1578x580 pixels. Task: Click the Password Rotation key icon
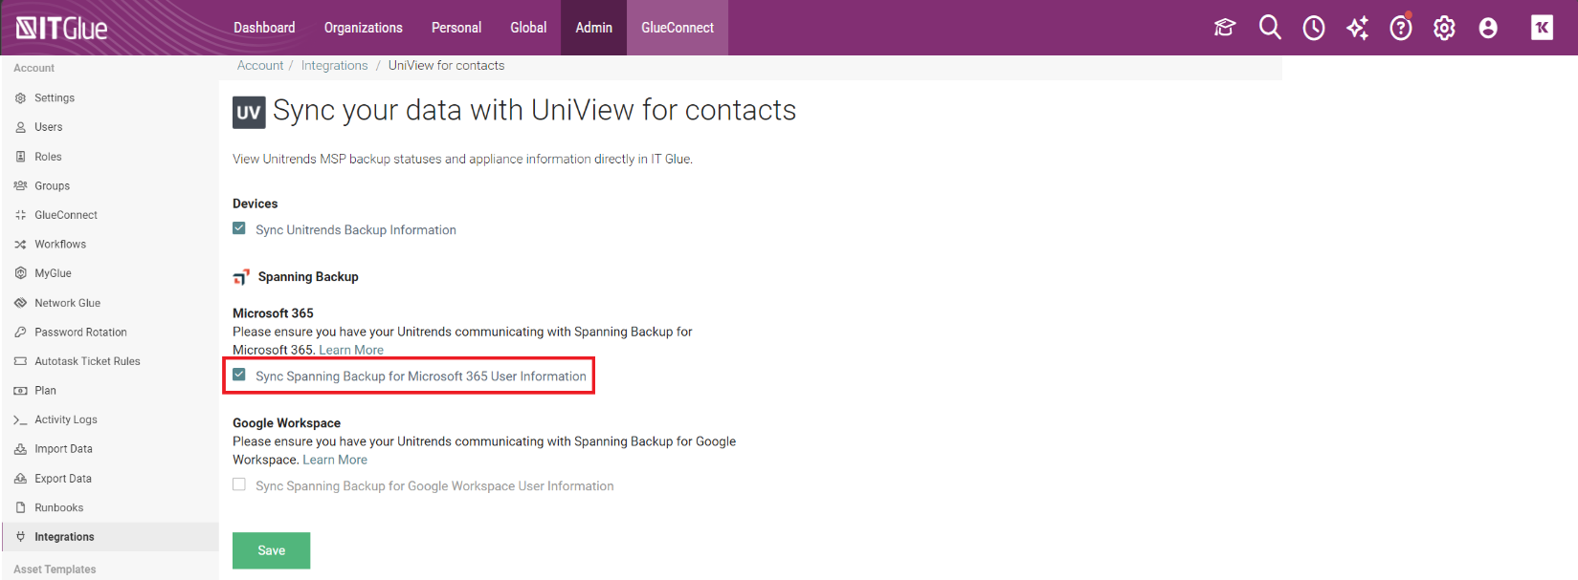click(x=20, y=333)
